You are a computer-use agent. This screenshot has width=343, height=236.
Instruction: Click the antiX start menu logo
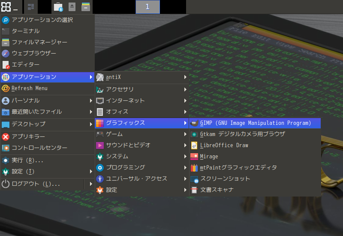(x=6, y=7)
